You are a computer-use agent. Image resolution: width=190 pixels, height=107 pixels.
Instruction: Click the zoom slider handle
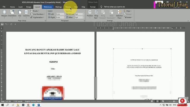[174, 101]
